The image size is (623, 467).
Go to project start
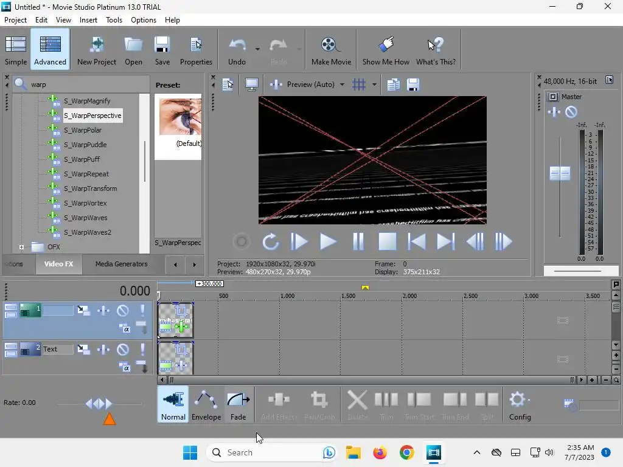point(417,241)
